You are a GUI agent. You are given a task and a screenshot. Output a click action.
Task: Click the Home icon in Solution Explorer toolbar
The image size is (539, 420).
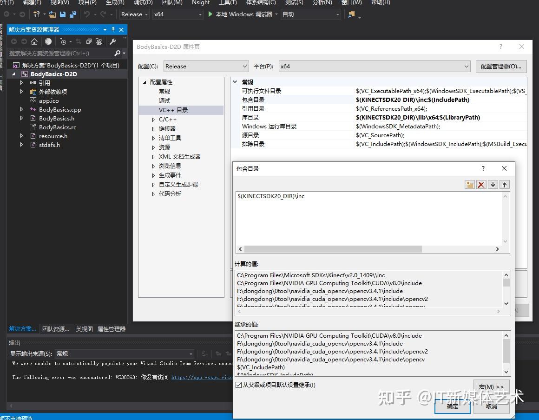tap(34, 41)
